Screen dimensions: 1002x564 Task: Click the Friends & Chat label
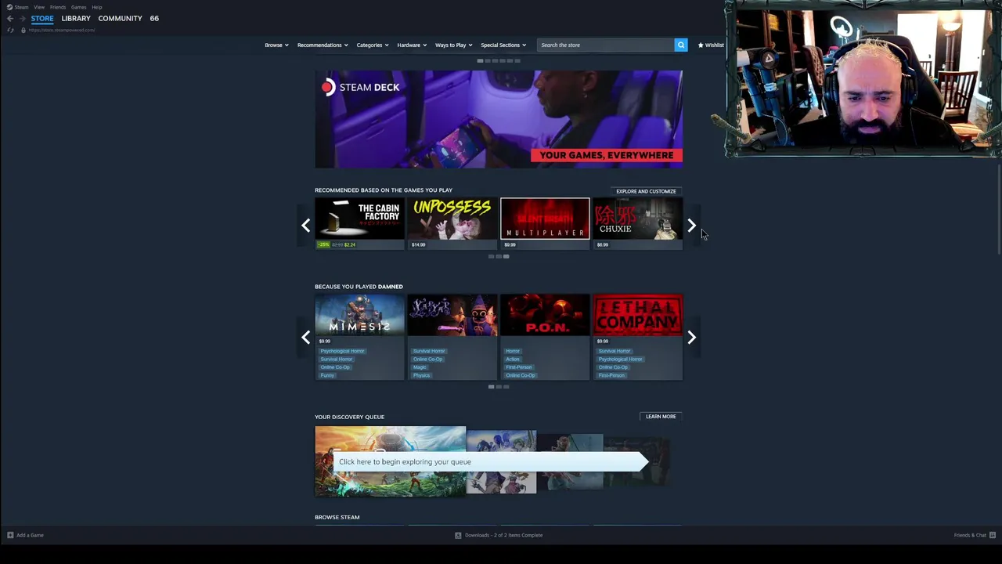pyautogui.click(x=970, y=535)
